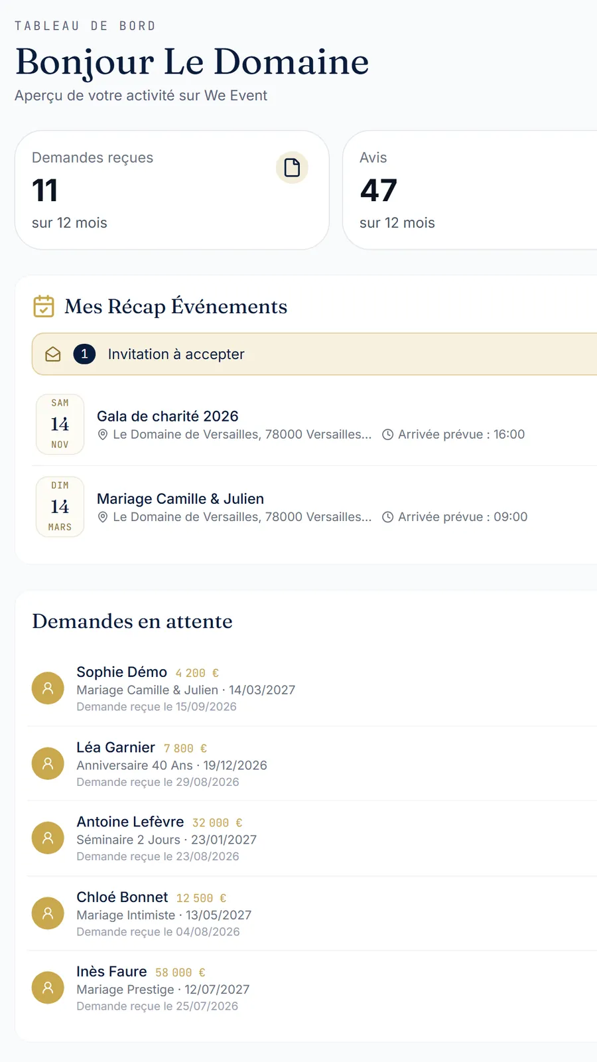Open the Invitation à accepter banner
The width and height of the screenshot is (597, 1062).
tap(314, 354)
